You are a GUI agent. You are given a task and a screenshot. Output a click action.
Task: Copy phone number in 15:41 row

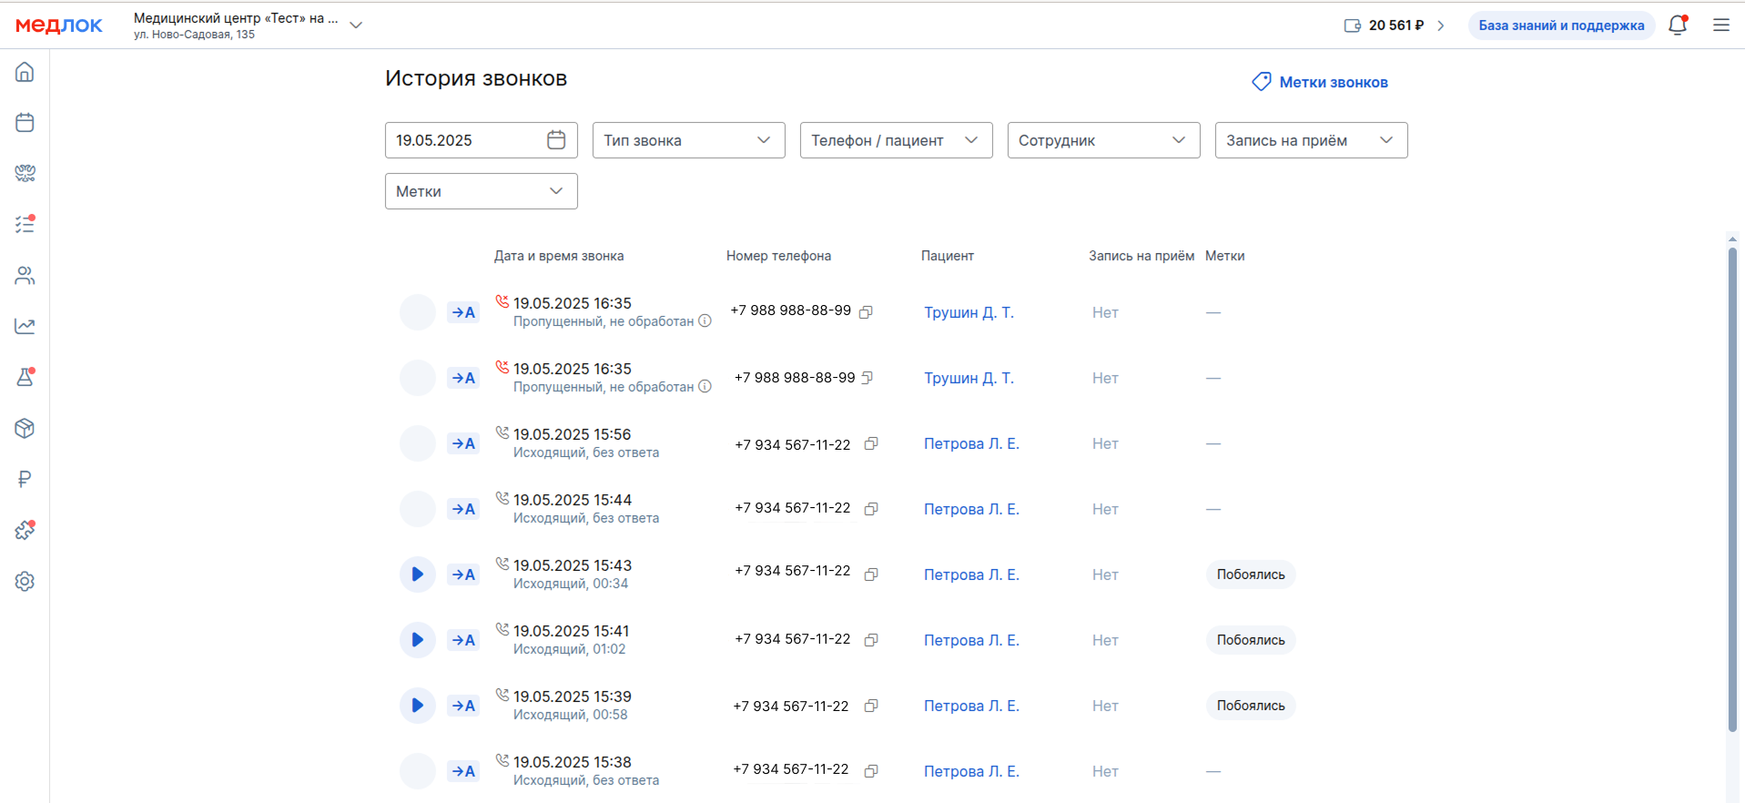(871, 640)
